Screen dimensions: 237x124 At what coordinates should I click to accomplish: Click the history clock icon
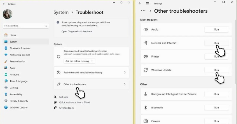(x=59, y=72)
